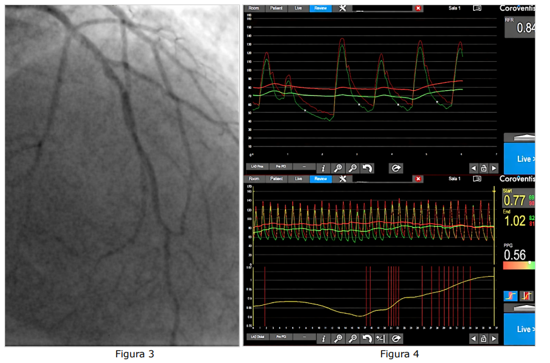Zoom in on the pullback recording

(338, 338)
